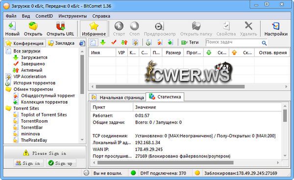The height and width of the screenshot is (180, 294).
Task: Click statistics panel vertical scrollbar thumb
Action: [x=285, y=116]
